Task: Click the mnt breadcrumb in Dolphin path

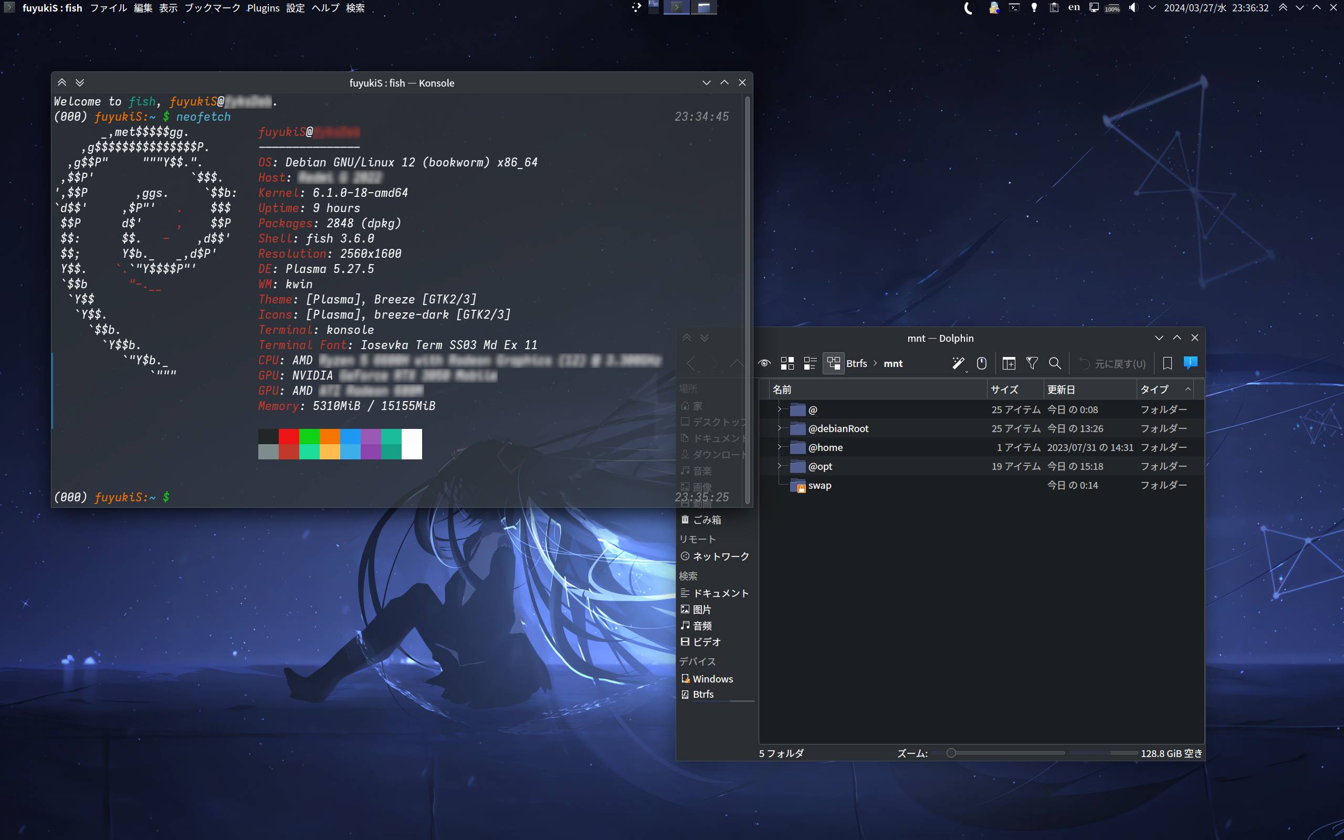Action: pyautogui.click(x=893, y=363)
